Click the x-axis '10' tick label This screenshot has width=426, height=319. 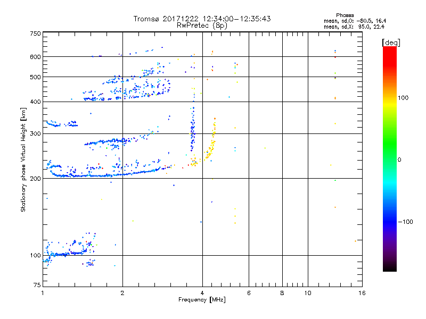[308, 293]
